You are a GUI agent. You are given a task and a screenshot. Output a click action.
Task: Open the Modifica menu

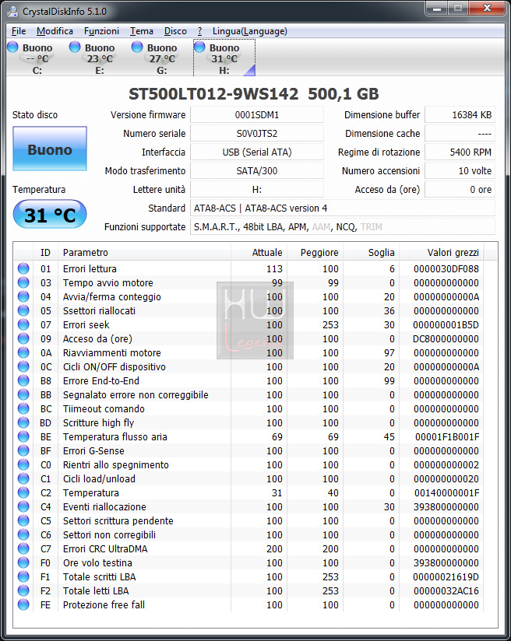(55, 31)
